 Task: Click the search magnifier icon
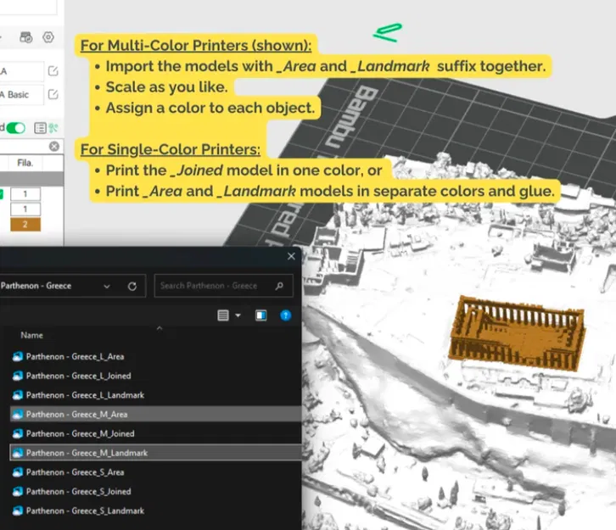[x=279, y=286]
